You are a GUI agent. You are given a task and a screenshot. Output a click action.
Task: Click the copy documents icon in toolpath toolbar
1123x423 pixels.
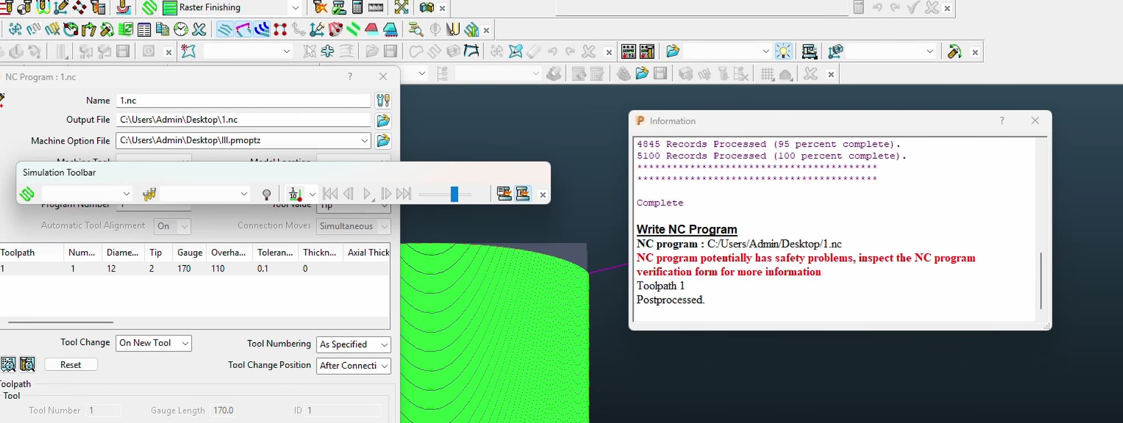point(163,30)
